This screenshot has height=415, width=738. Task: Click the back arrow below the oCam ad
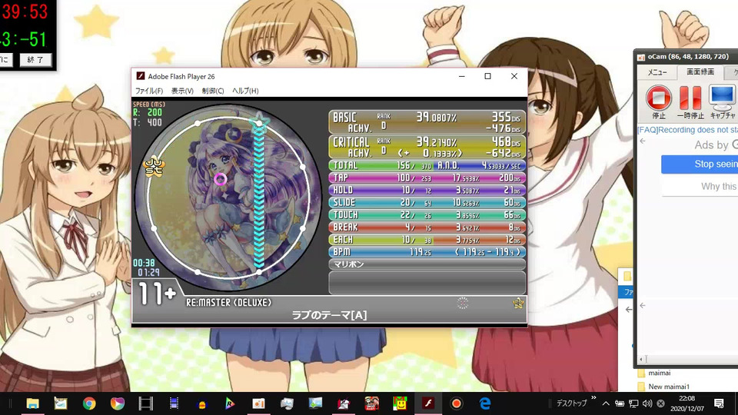643,305
